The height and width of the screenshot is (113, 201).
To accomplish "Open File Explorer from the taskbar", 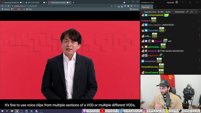I will 12,111.
